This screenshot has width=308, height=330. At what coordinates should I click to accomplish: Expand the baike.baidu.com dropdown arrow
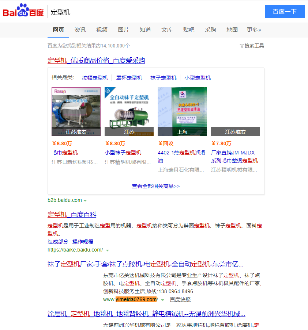click(108, 250)
